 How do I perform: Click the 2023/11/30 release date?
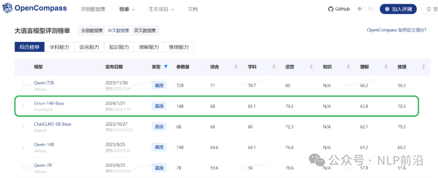pyautogui.click(x=116, y=83)
